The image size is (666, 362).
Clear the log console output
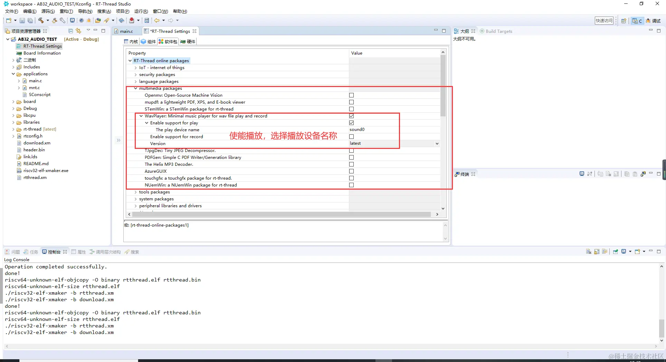pos(589,251)
